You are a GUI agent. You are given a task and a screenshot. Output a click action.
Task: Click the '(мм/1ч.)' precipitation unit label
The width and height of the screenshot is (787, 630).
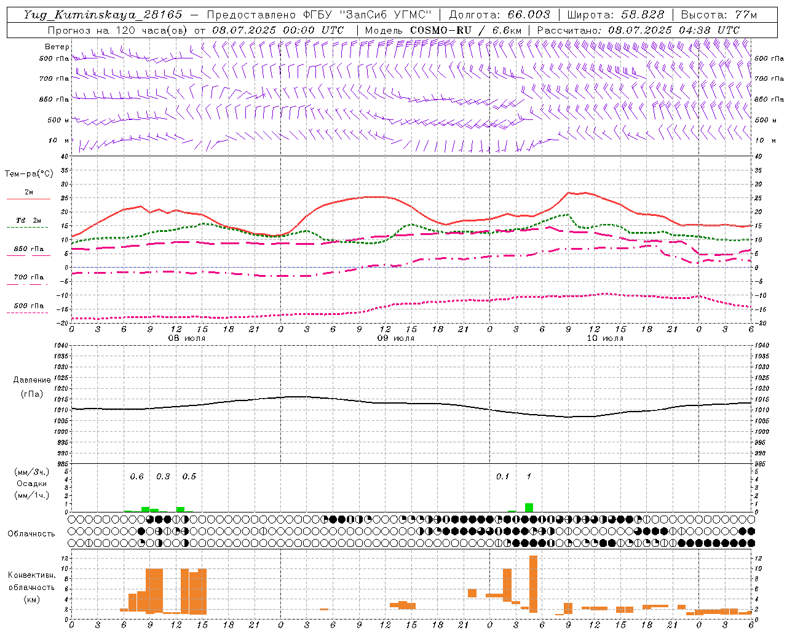pyautogui.click(x=32, y=495)
